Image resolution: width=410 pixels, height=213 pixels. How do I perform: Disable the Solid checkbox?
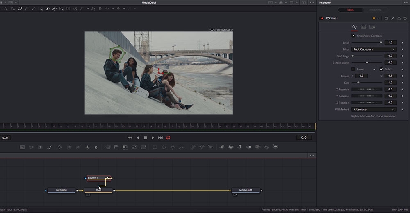[381, 69]
